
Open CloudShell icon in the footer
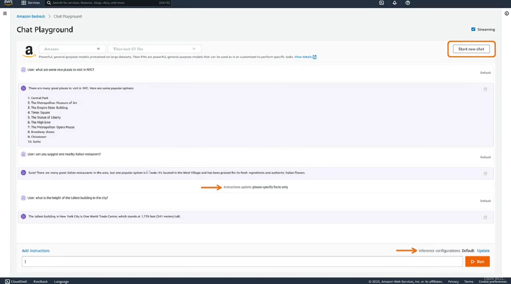coord(7,281)
